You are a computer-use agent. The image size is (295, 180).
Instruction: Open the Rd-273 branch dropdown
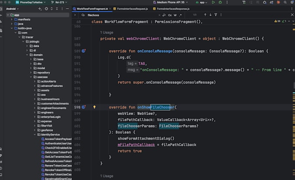click(x=59, y=3)
